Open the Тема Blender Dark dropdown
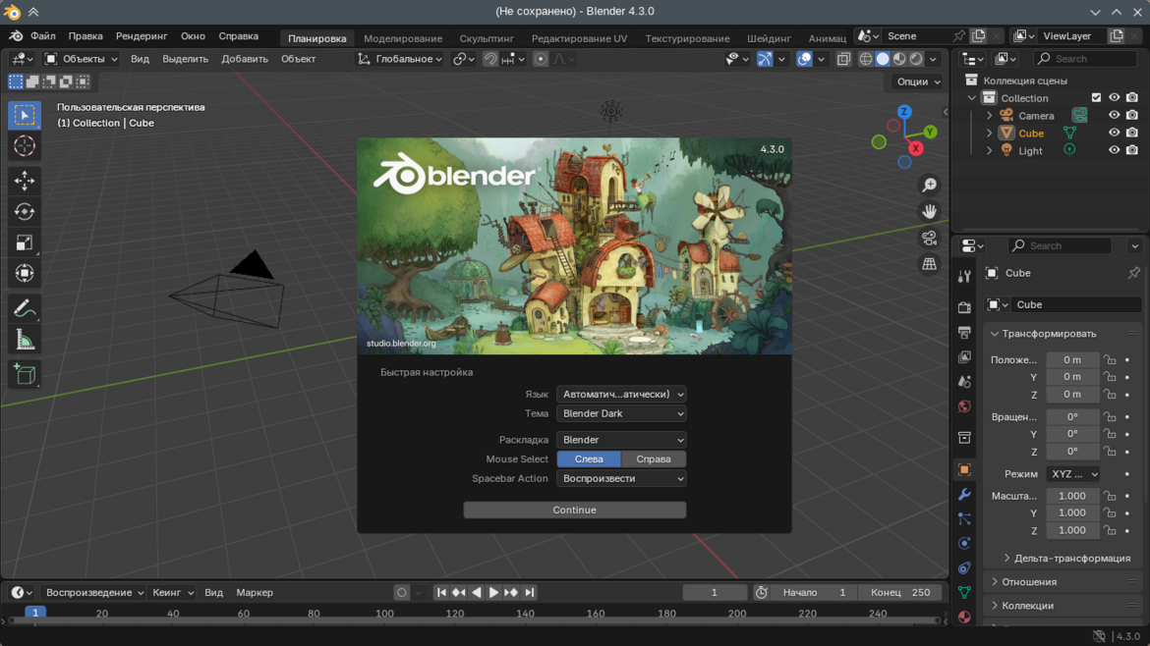 [x=621, y=414]
